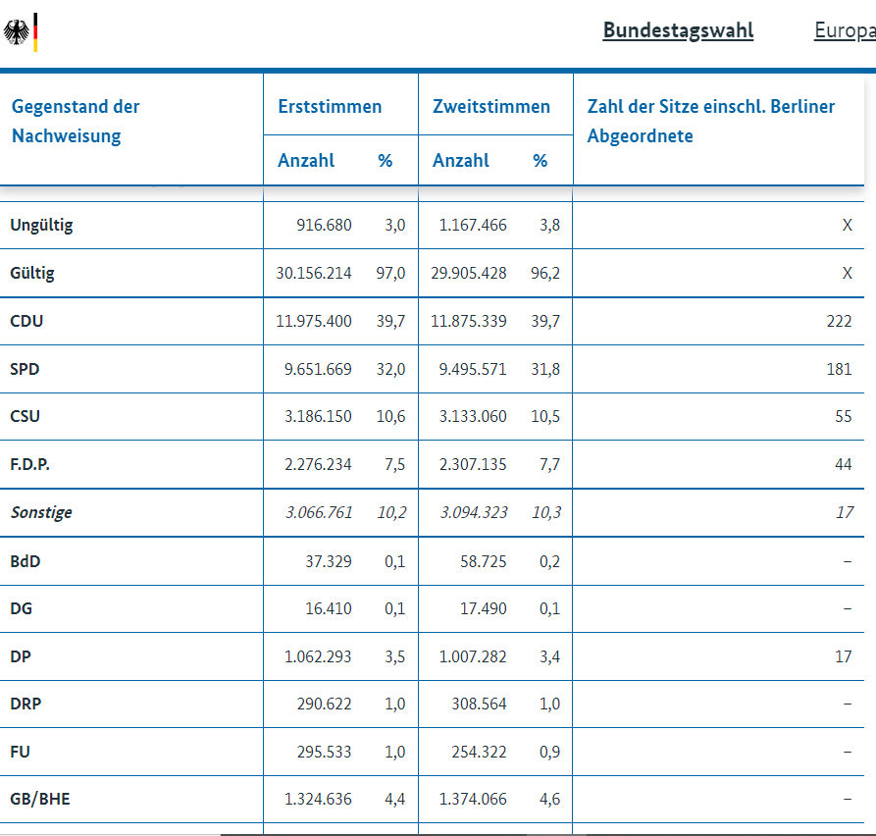The height and width of the screenshot is (836, 876).
Task: Click the CSU seat count 55
Action: coord(843,416)
